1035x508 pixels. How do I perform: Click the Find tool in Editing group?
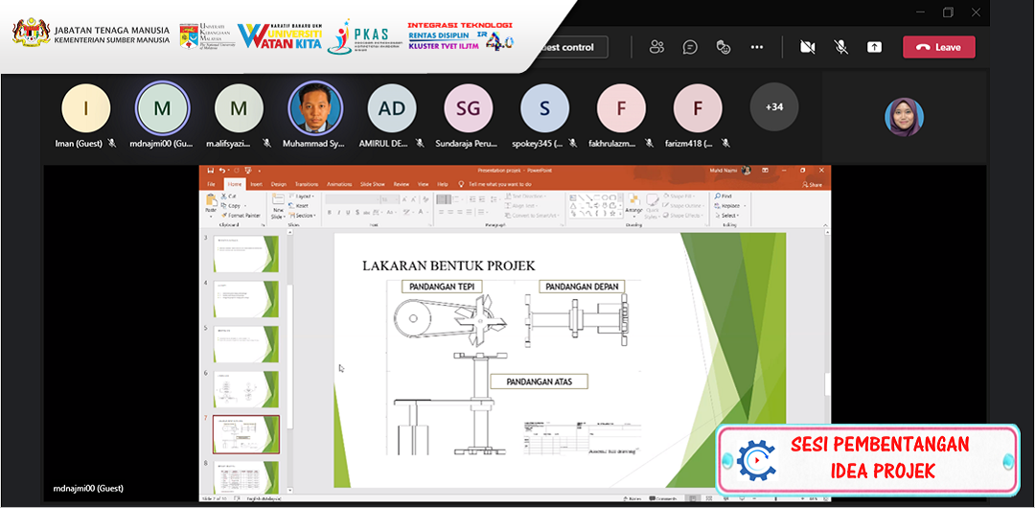(x=726, y=196)
